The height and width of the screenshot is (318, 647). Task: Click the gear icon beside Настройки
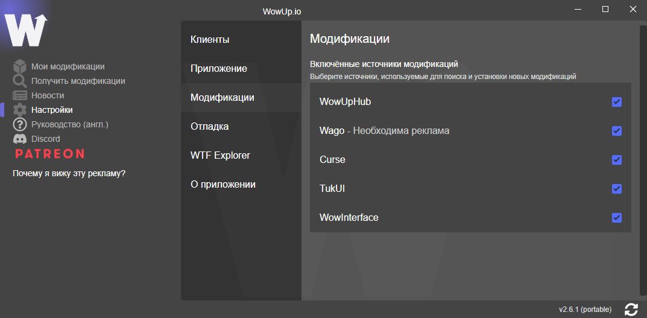(x=20, y=110)
